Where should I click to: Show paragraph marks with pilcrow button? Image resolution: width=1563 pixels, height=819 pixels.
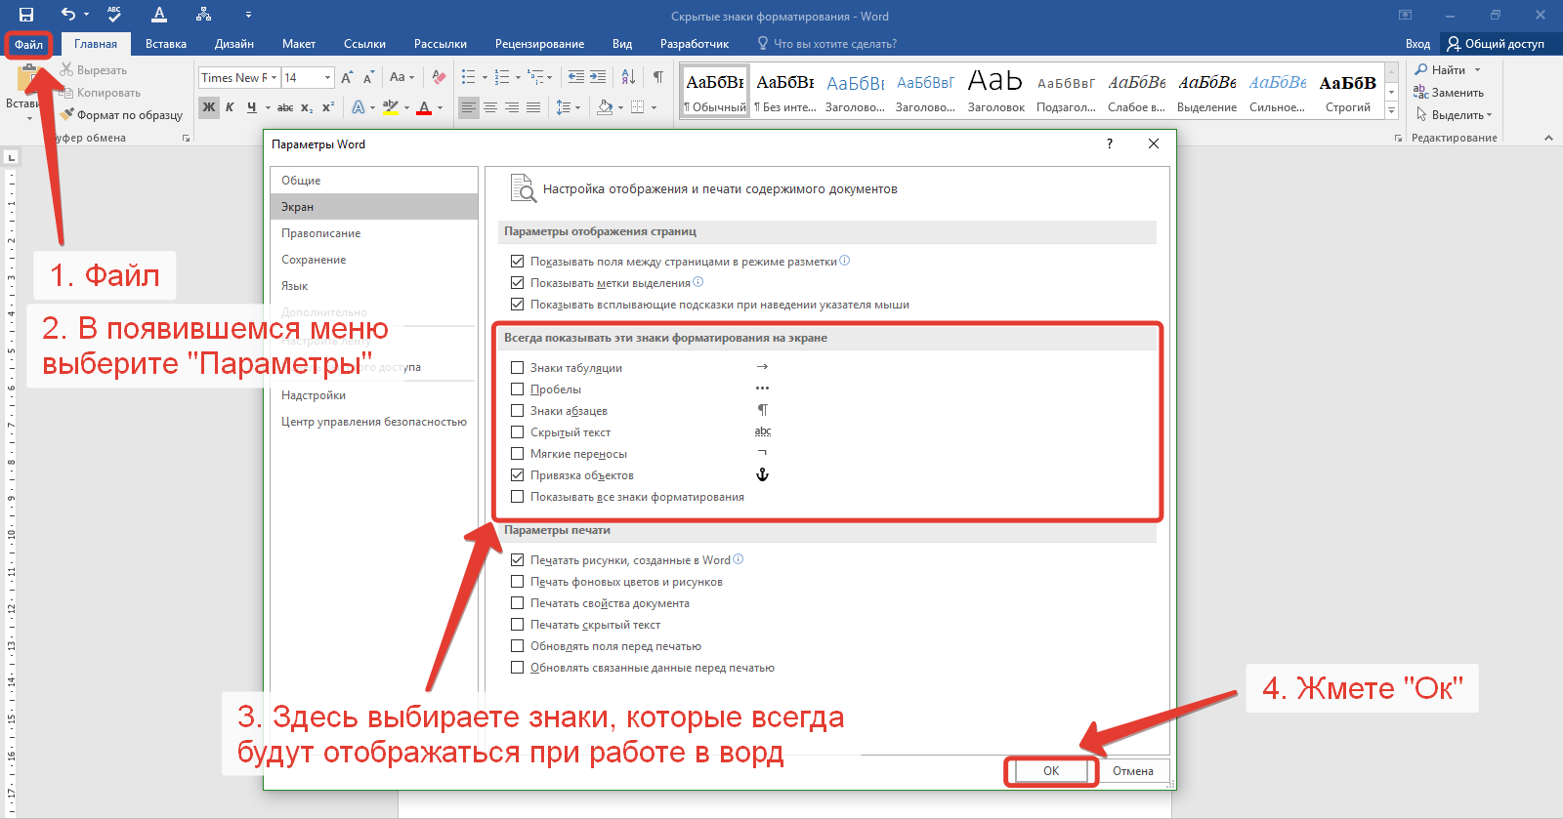pos(658,77)
